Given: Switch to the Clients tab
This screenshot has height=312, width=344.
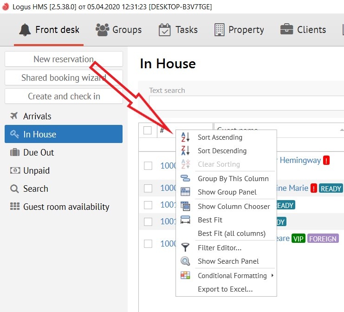Looking at the screenshot, I should [x=303, y=30].
